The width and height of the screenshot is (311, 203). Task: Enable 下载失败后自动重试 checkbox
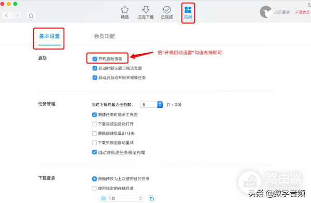94,143
